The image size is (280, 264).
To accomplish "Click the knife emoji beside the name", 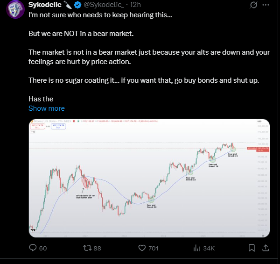I will click(x=68, y=5).
